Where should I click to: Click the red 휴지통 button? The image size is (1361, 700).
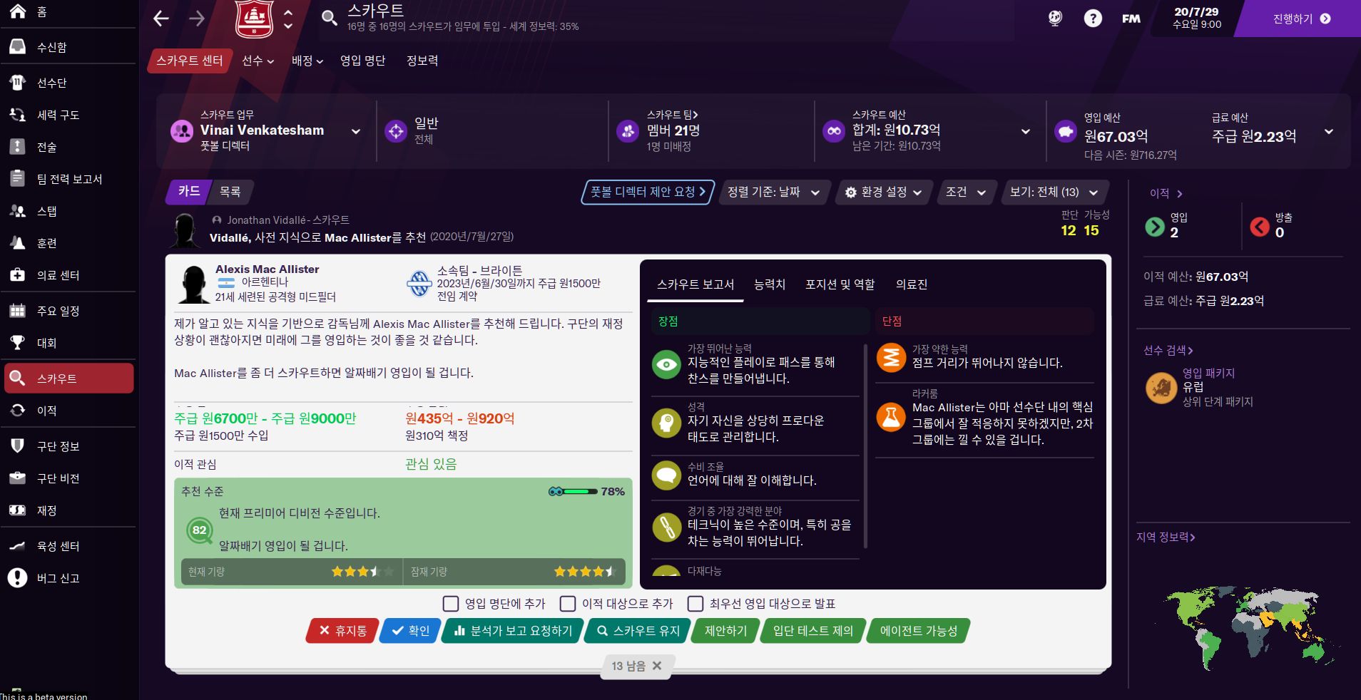pos(342,631)
